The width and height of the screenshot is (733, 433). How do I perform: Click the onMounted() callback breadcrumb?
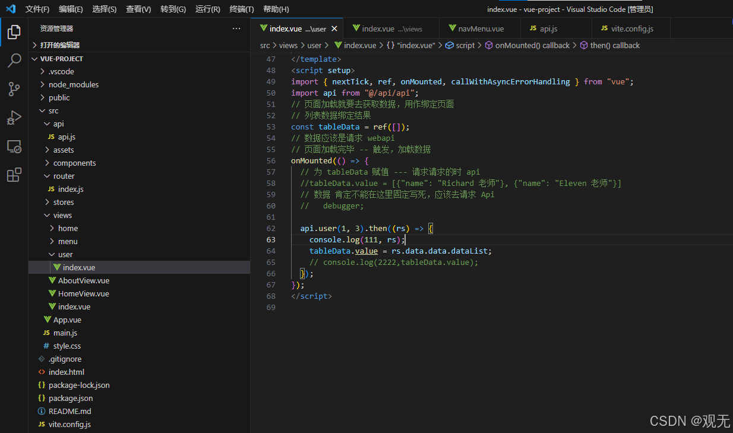coord(527,45)
